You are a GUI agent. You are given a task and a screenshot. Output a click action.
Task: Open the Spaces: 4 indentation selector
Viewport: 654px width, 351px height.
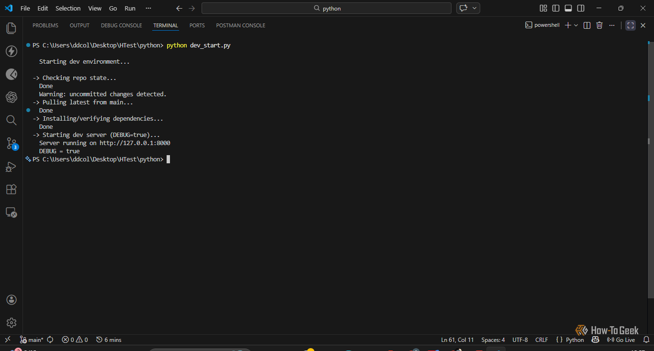[x=493, y=340]
